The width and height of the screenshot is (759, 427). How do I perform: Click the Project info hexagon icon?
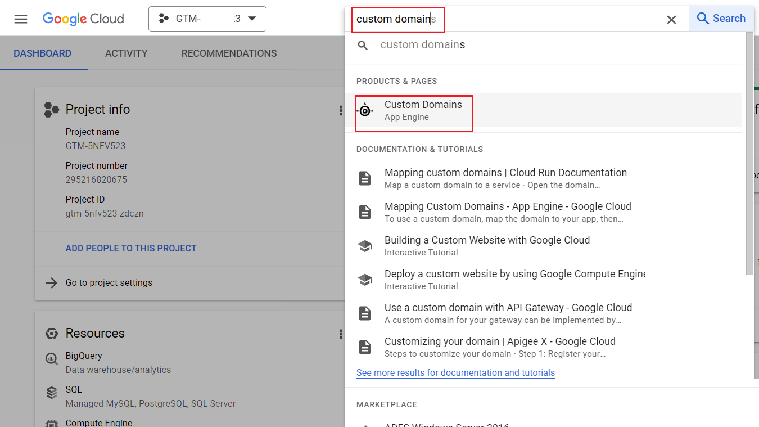(x=52, y=110)
